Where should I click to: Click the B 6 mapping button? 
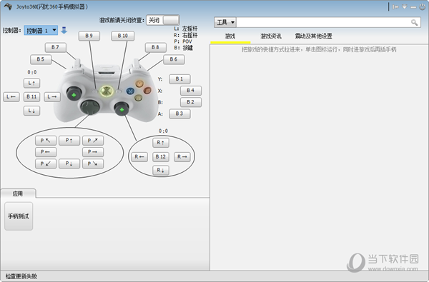pyautogui.click(x=174, y=59)
